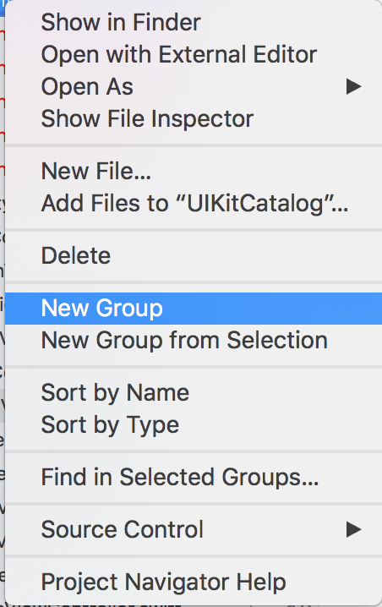Open the Open As menu item
The width and height of the screenshot is (382, 607).
pyautogui.click(x=194, y=87)
